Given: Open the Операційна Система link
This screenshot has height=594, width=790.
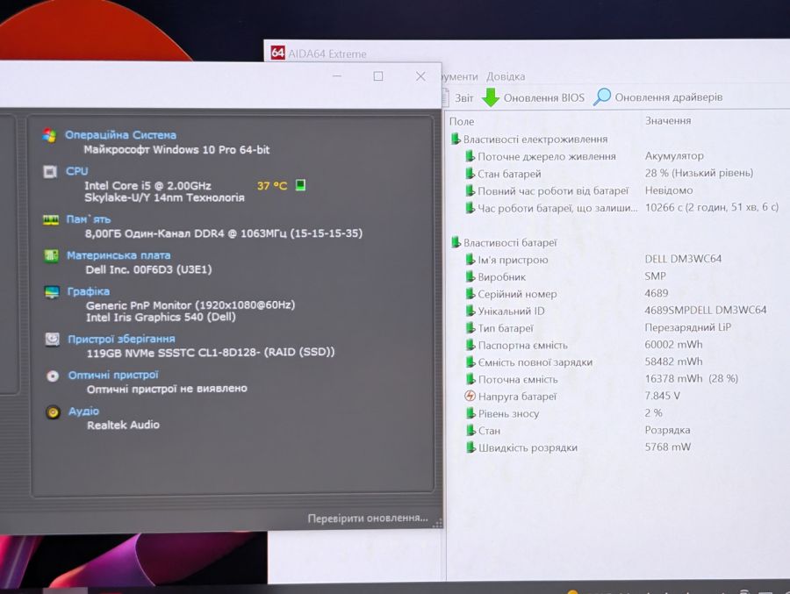Looking at the screenshot, I should (120, 135).
